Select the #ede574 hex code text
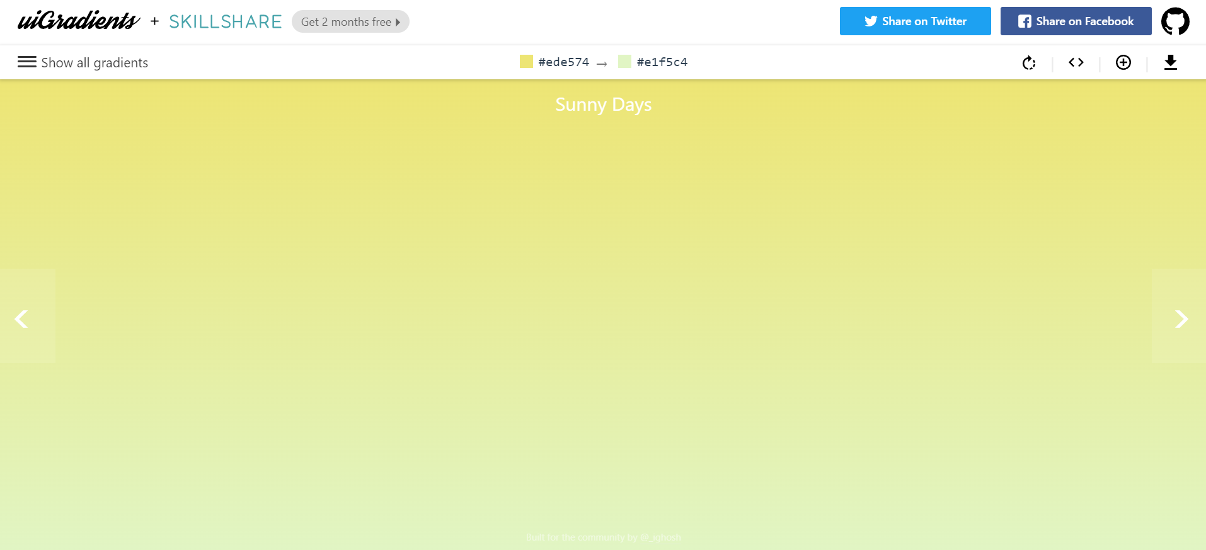This screenshot has height=550, width=1206. (x=564, y=62)
